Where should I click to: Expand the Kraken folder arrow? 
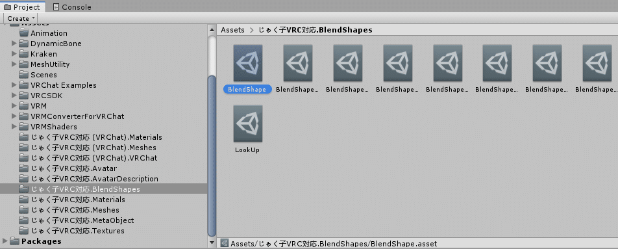tap(14, 54)
